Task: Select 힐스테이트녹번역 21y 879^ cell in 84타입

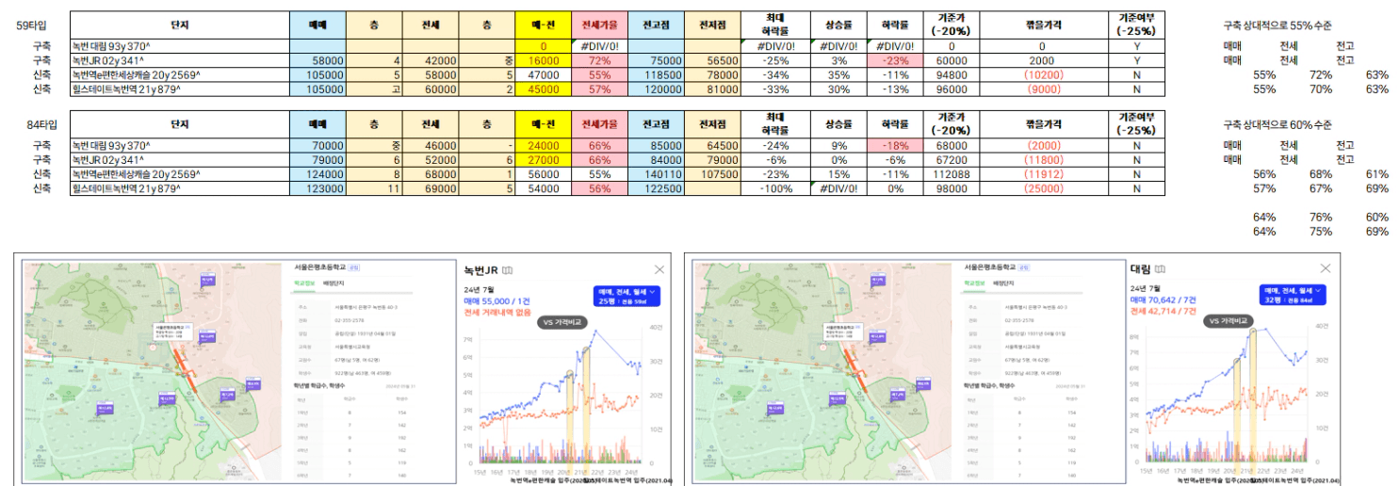Action: [180, 188]
